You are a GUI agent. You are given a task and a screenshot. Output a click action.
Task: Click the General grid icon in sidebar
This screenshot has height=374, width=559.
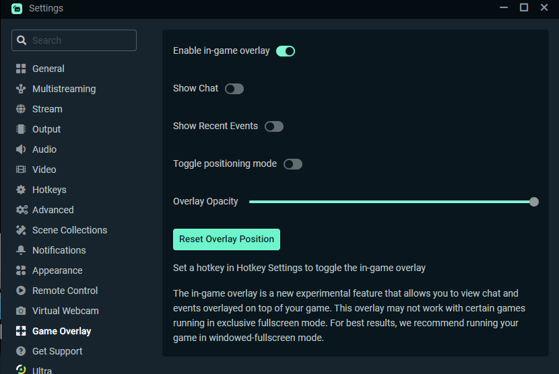(21, 69)
